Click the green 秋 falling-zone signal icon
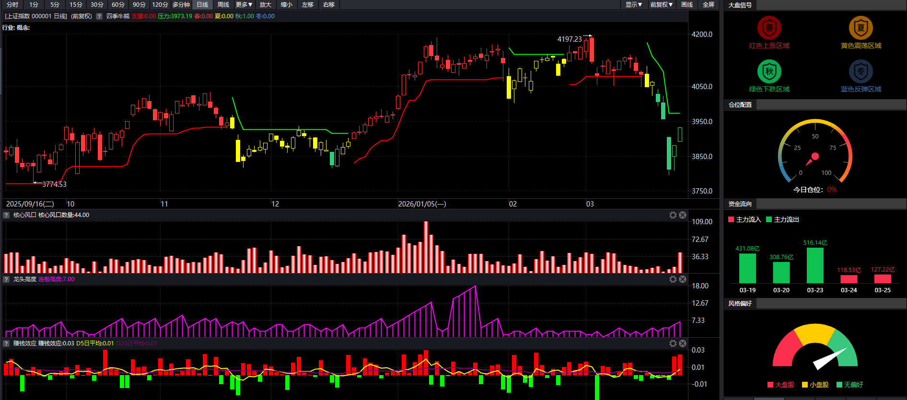This screenshot has width=907, height=400. pyautogui.click(x=769, y=71)
